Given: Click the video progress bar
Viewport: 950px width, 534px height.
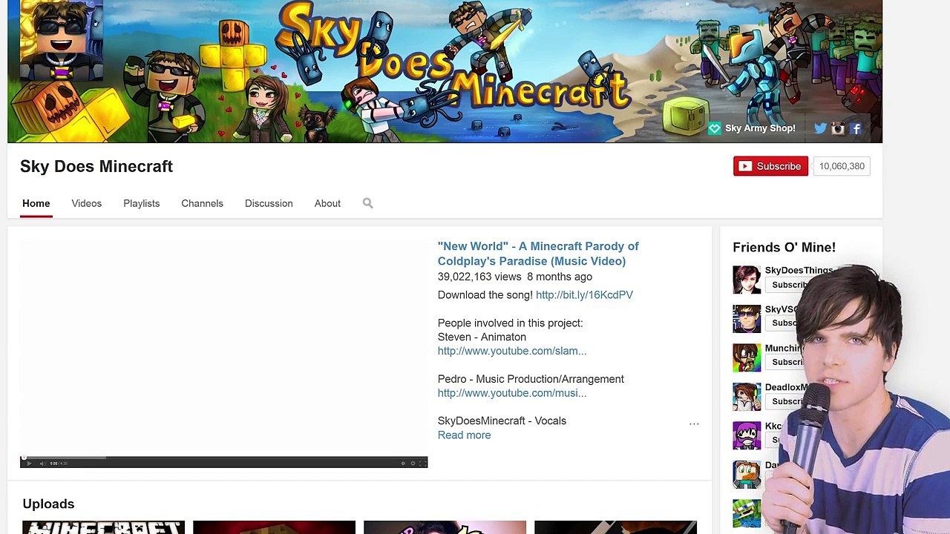Looking at the screenshot, I should pos(223,458).
